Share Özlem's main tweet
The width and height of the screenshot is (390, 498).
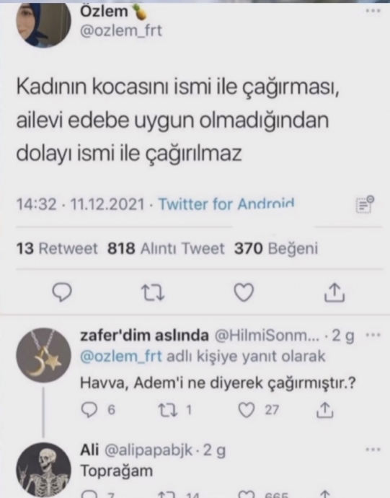(x=334, y=292)
